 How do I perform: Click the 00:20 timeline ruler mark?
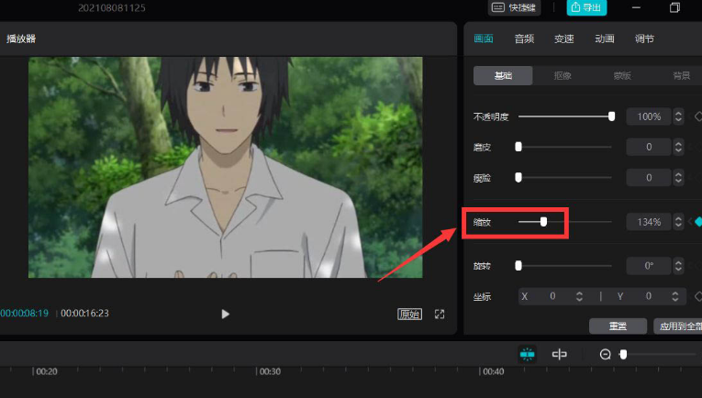[47, 371]
